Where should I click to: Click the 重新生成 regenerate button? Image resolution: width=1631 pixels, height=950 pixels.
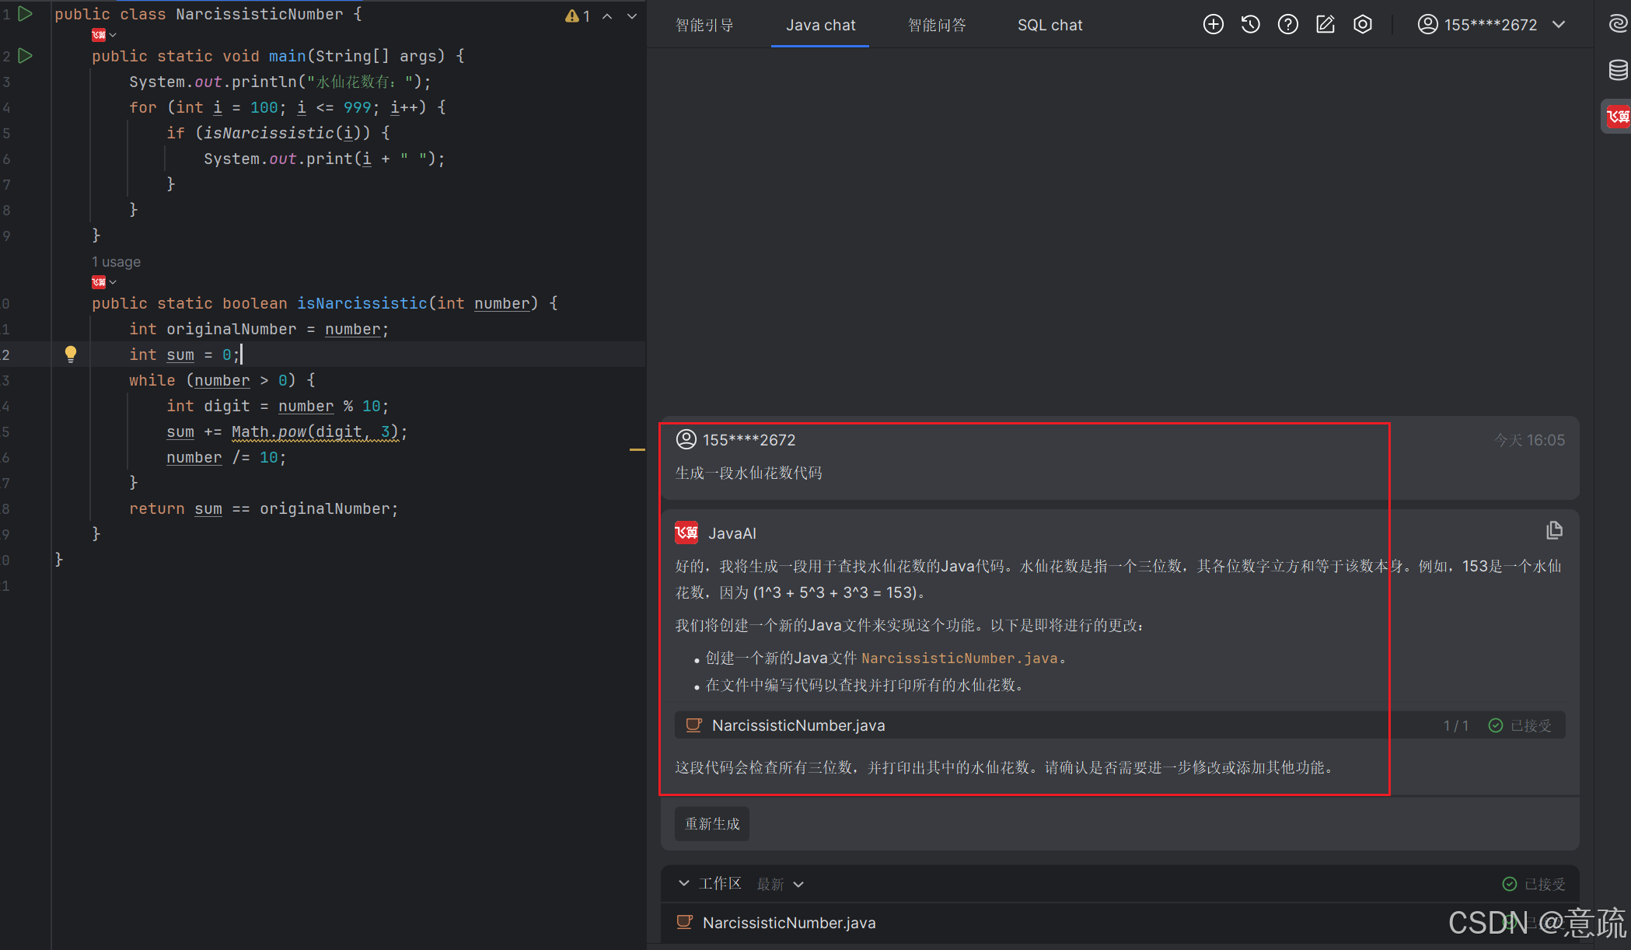coord(712,824)
